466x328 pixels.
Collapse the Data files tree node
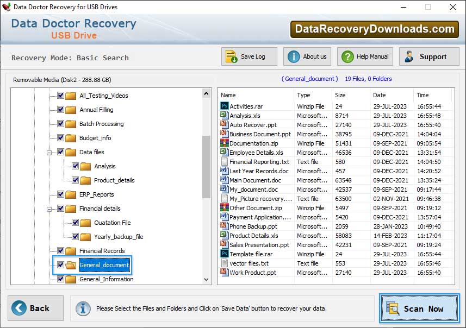[49, 153]
